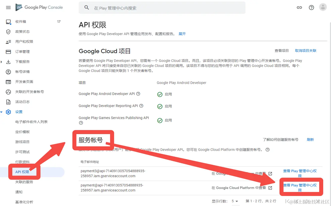Click 了解如何创建服务帐号 link

click(280, 140)
